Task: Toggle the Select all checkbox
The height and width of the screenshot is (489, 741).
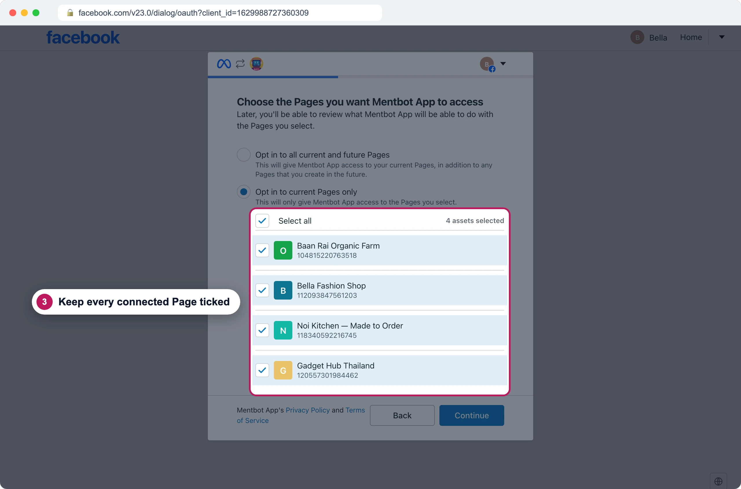Action: 262,221
